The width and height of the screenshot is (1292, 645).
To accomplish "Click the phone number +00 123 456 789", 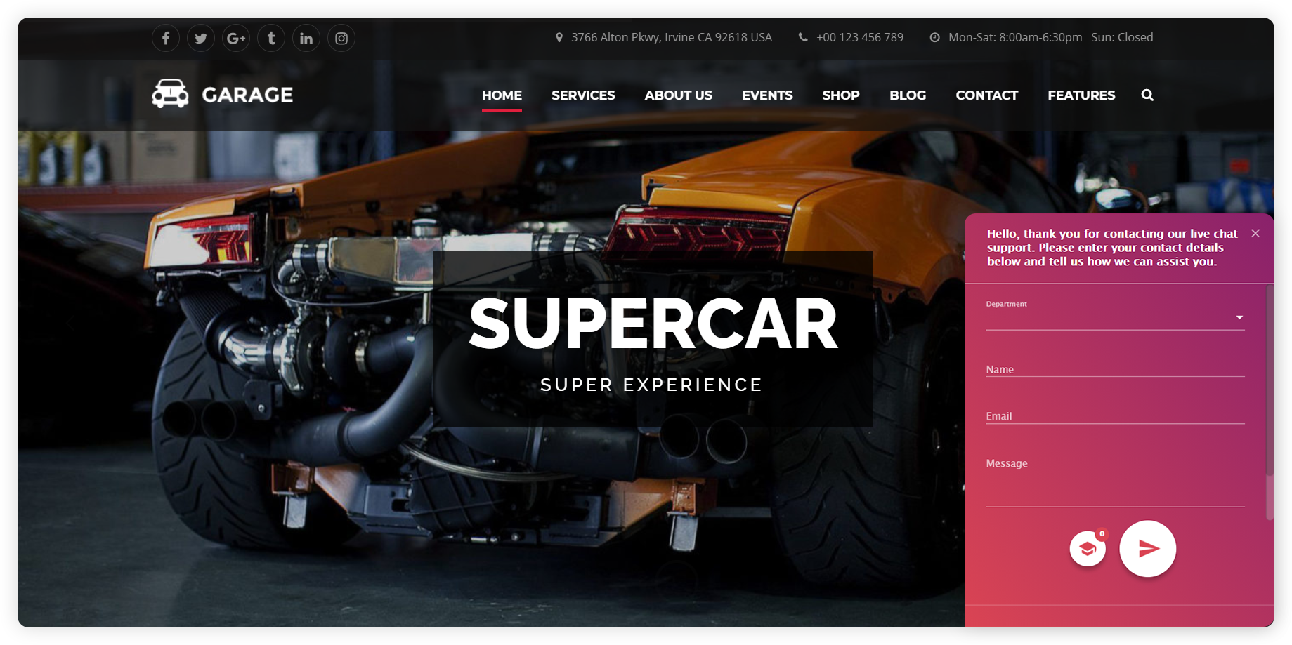I will point(859,37).
